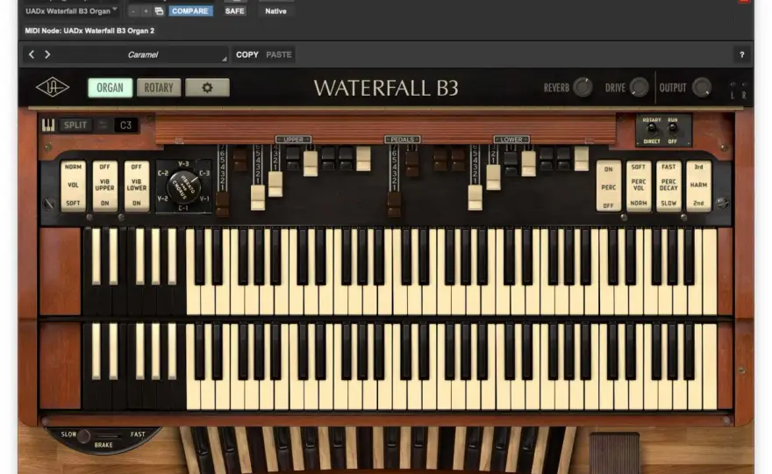Click the PASTE button
The height and width of the screenshot is (474, 772).
(x=279, y=54)
